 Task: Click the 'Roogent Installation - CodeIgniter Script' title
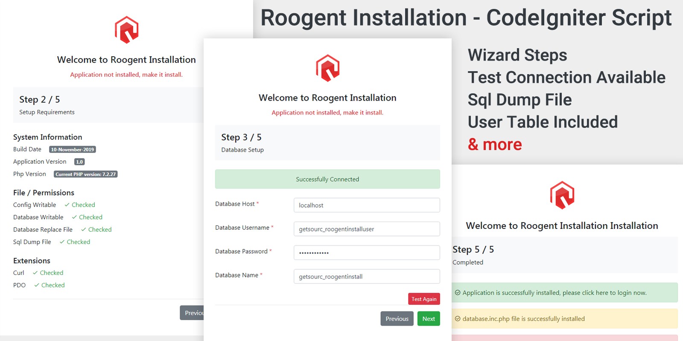(466, 18)
